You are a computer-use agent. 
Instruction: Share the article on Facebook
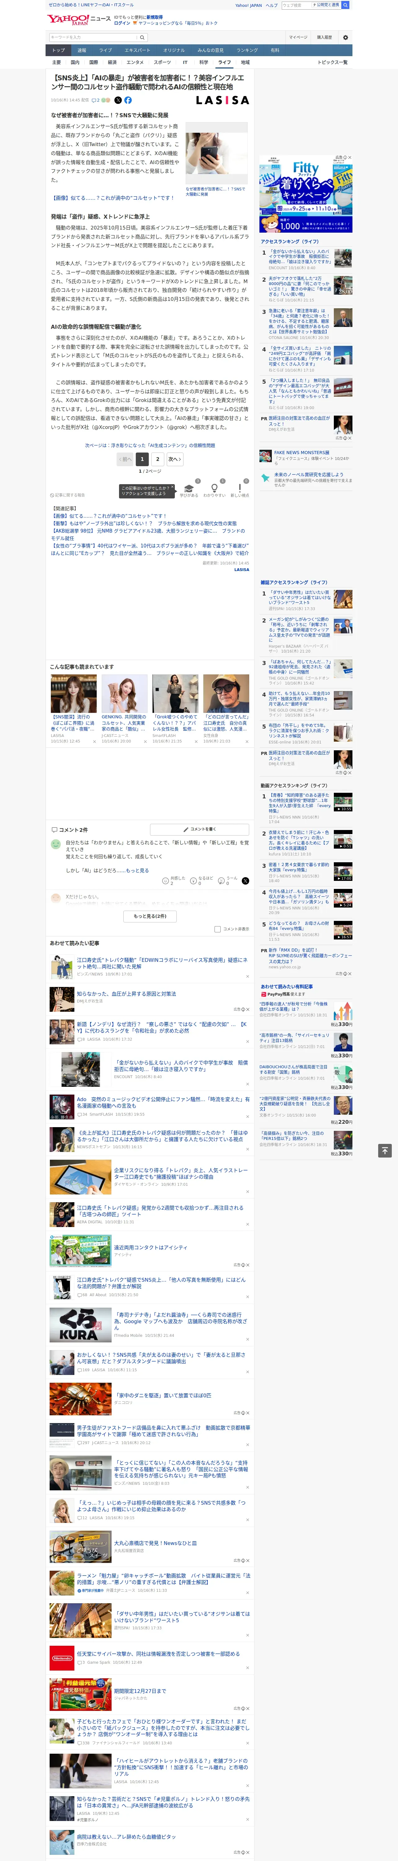coord(128,100)
